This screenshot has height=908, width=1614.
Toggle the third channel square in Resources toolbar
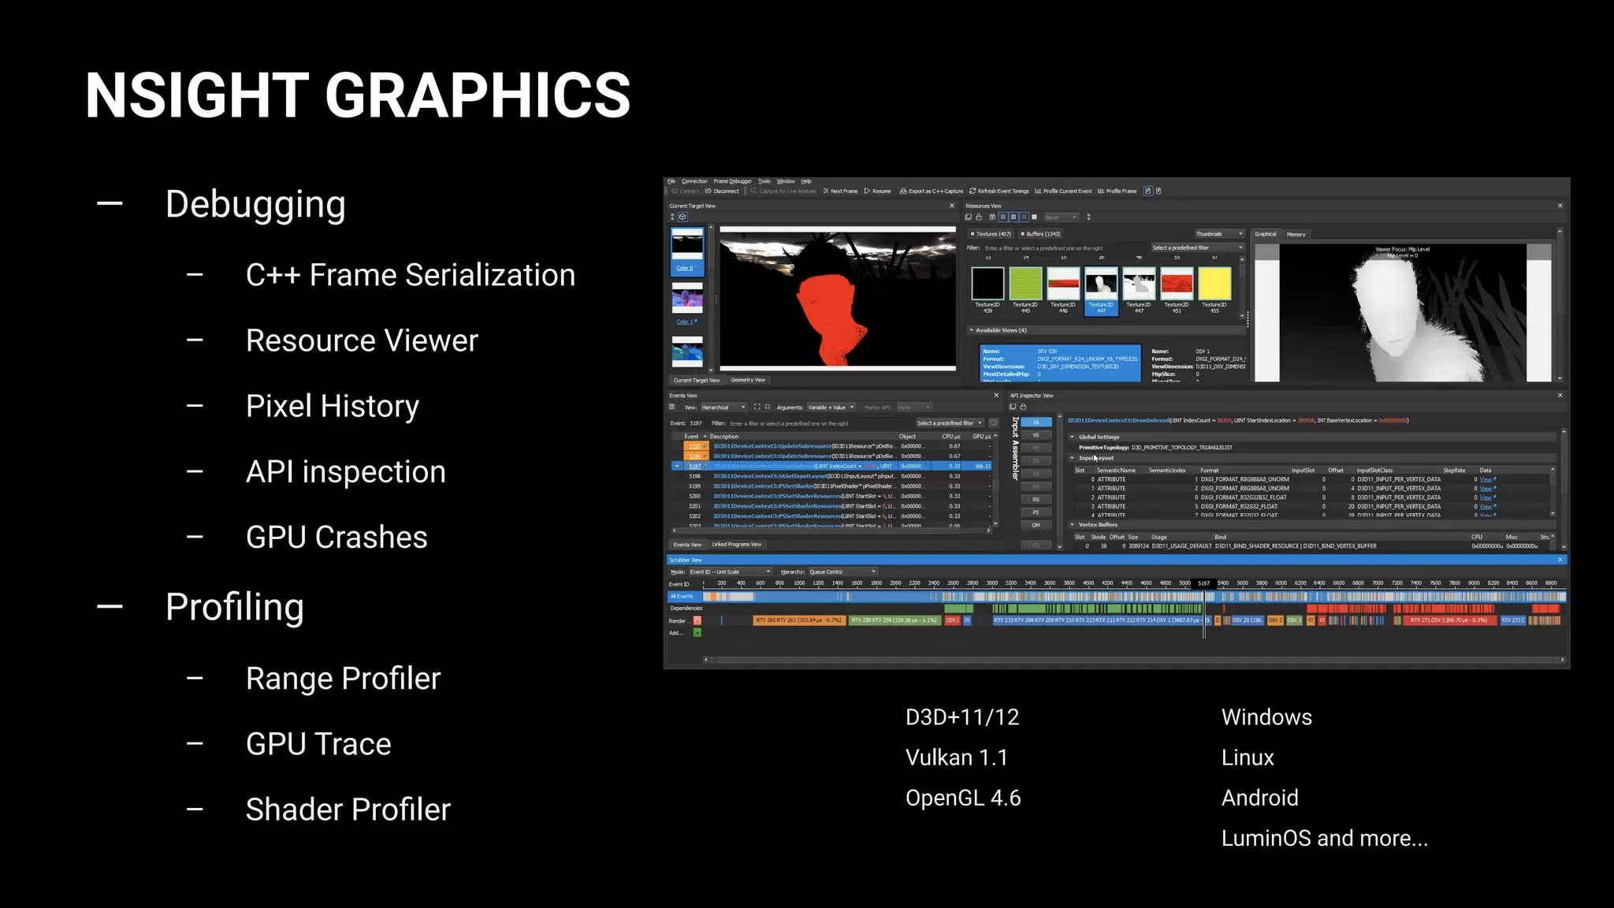coord(1024,217)
